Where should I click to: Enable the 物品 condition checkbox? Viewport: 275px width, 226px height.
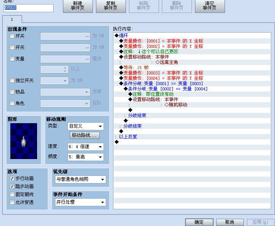click(x=12, y=92)
